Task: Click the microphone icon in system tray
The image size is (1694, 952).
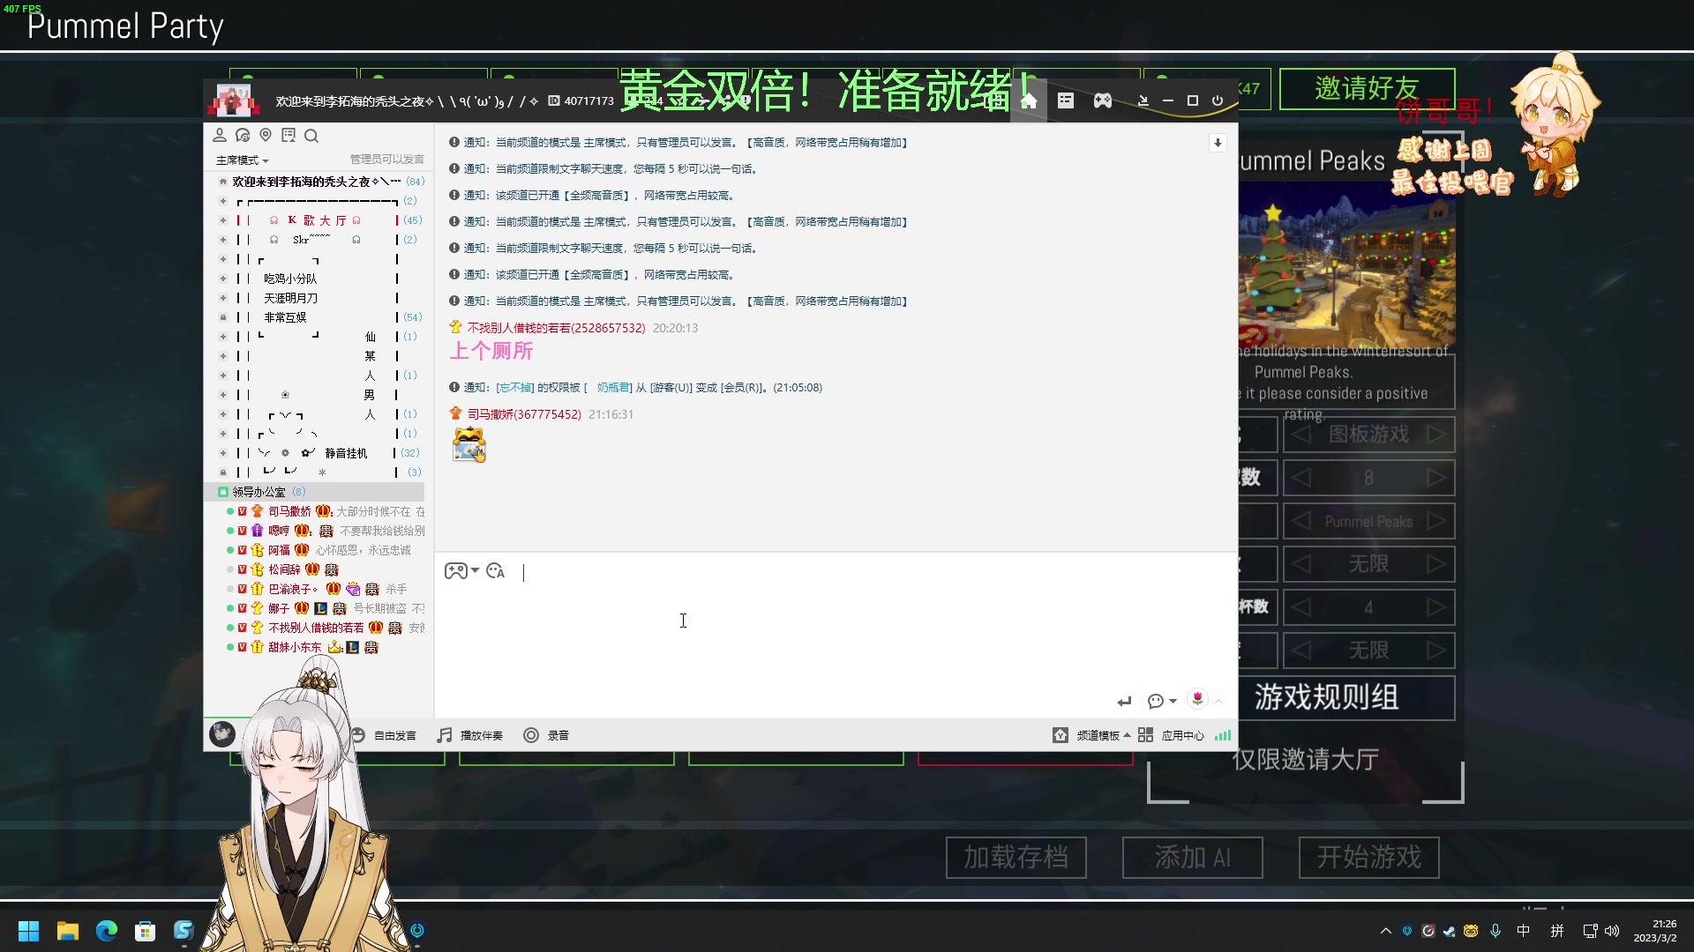Action: pos(1495,931)
